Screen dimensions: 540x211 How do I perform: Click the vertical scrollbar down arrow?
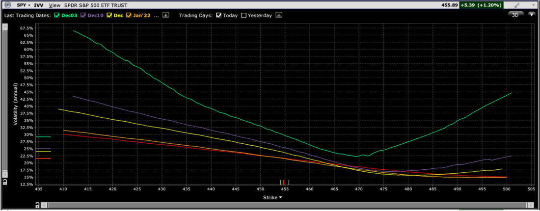[5, 176]
